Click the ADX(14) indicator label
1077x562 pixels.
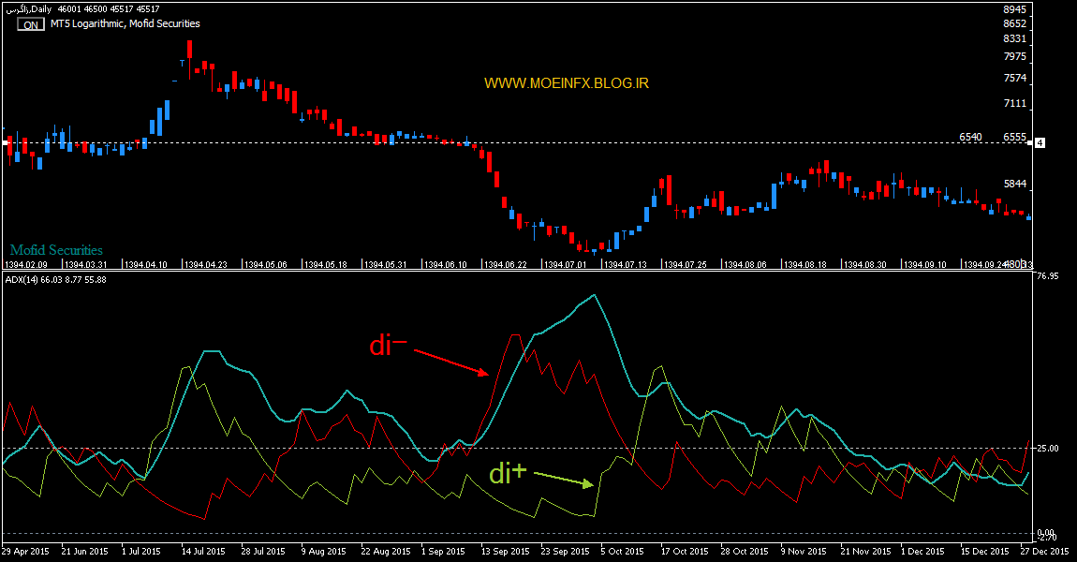[55, 279]
